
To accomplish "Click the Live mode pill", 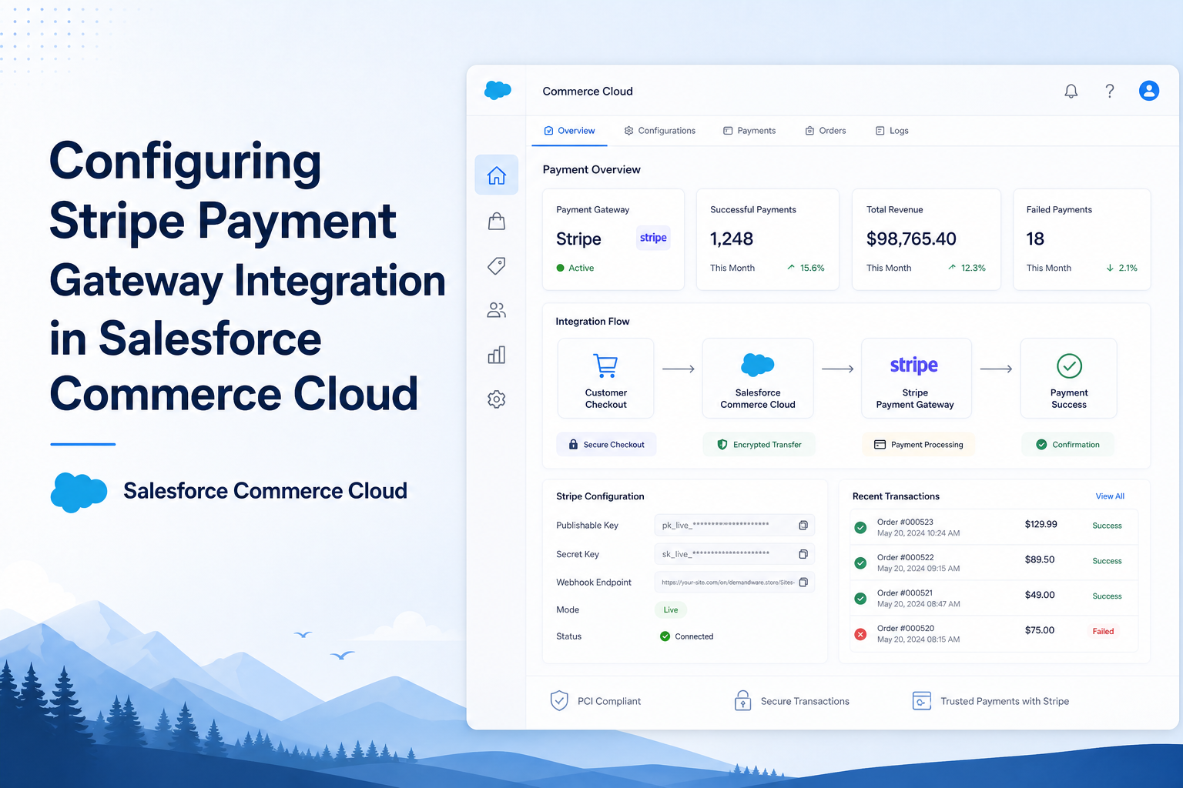I will coord(671,610).
